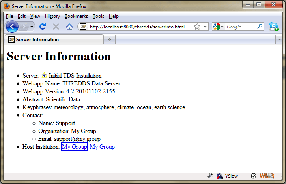Open the Help menu
Viewport: 286px width, 184px height.
[x=114, y=16]
